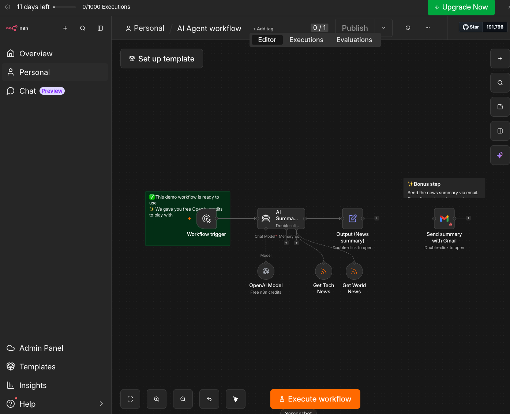Open the Publish dropdown arrow

tap(384, 28)
